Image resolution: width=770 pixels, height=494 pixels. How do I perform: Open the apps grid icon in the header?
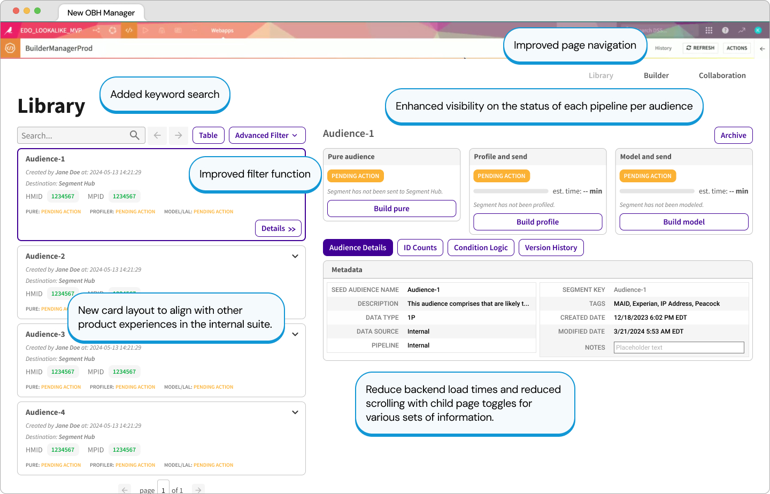(709, 30)
